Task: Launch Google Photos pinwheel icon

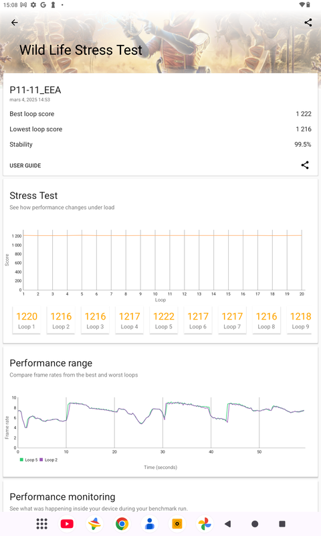Action: 205,524
